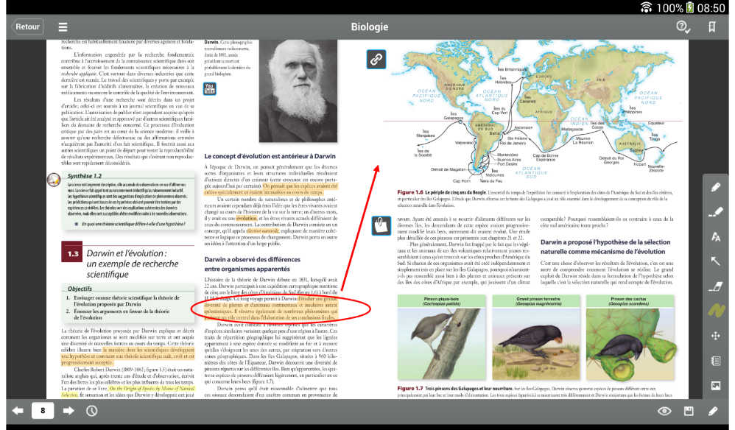The width and height of the screenshot is (735, 430).
Task: Select the text annotation tool
Action: tap(715, 237)
